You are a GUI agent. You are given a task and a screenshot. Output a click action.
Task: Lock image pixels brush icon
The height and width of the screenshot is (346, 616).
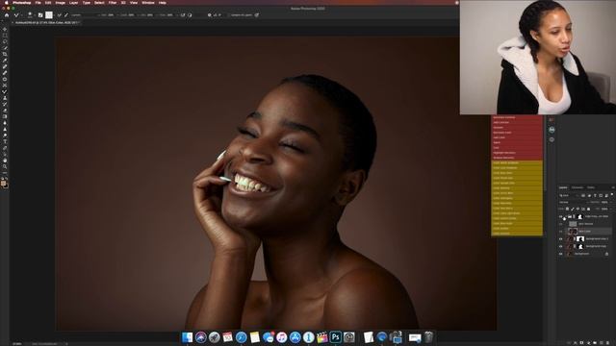click(573, 209)
